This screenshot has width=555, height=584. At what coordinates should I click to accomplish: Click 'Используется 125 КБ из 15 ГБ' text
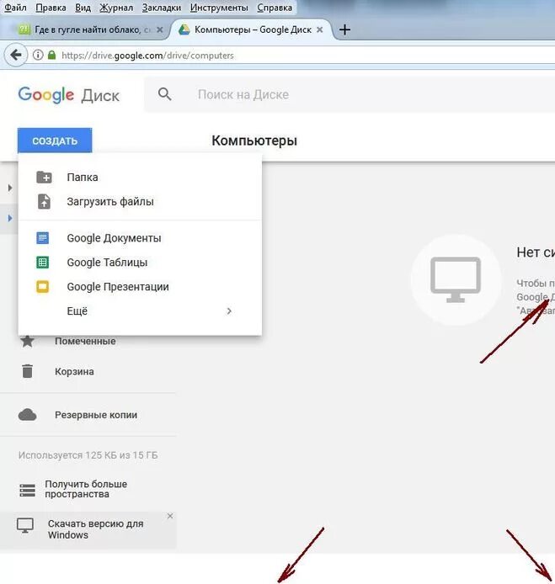click(x=88, y=455)
